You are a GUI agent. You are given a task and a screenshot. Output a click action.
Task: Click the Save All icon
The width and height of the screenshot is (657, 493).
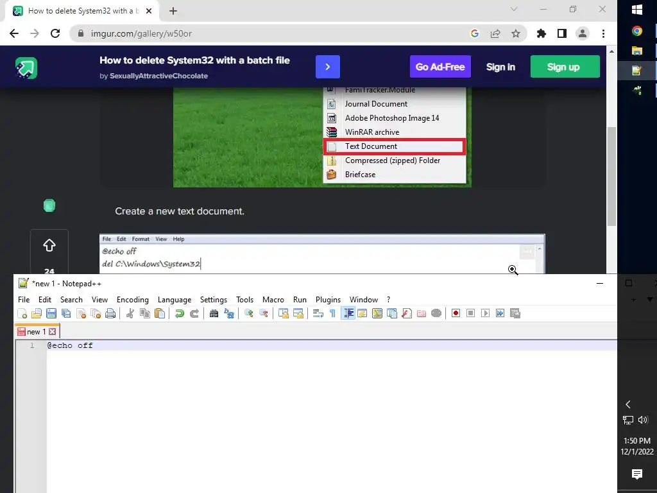click(66, 313)
